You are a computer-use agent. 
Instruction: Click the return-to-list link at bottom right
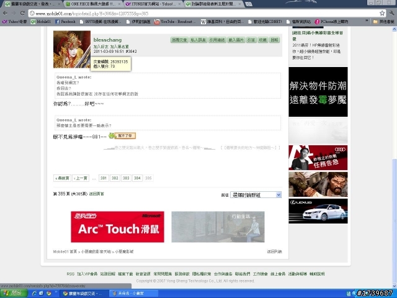click(x=274, y=251)
